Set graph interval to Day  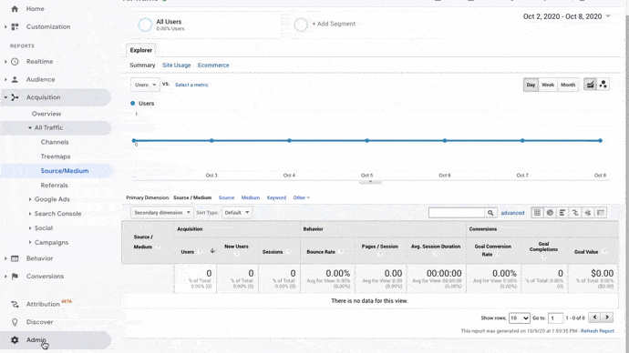click(x=531, y=85)
